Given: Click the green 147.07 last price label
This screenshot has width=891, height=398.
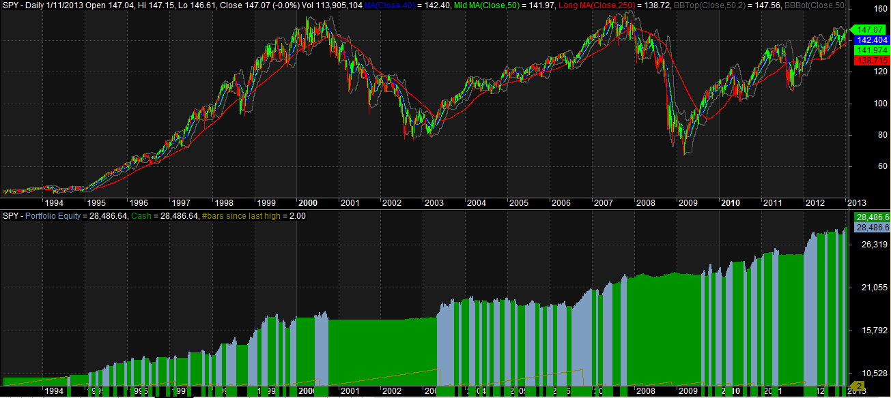Looking at the screenshot, I should click(870, 30).
